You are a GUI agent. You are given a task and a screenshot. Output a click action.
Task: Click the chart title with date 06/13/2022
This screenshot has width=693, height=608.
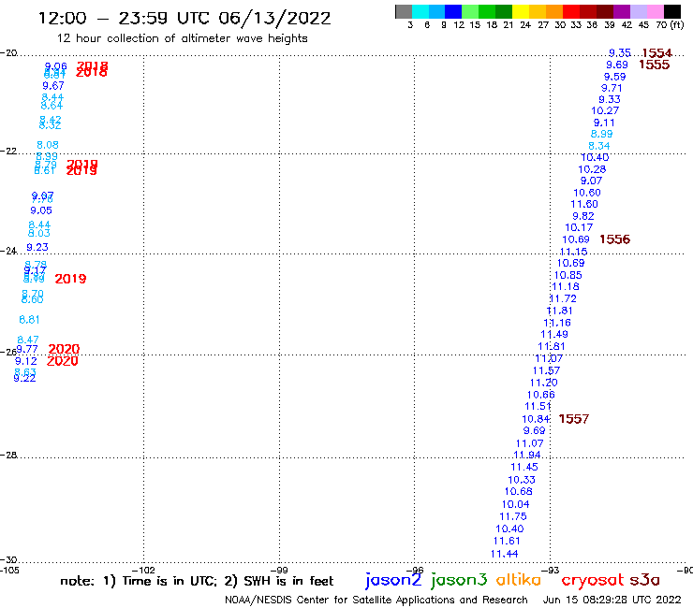[x=184, y=19]
